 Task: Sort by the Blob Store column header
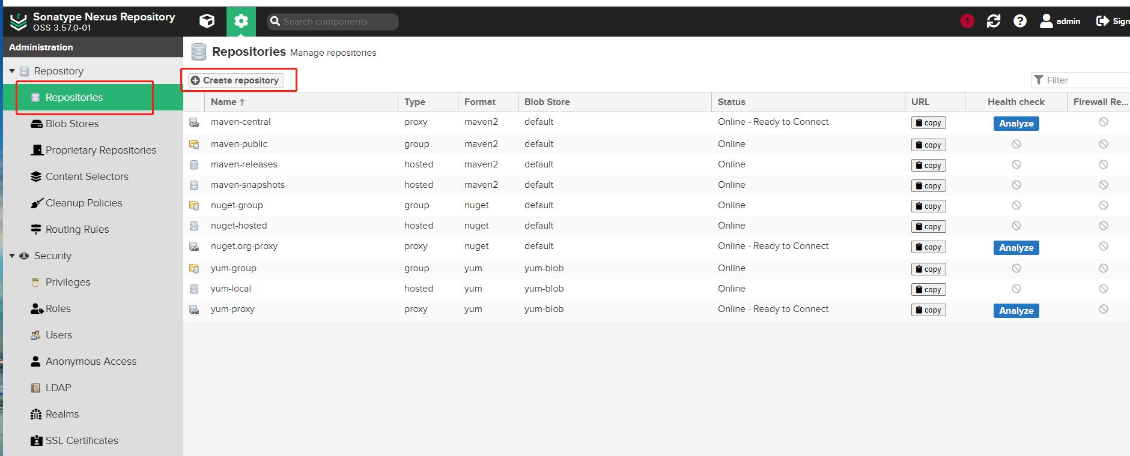pos(615,102)
